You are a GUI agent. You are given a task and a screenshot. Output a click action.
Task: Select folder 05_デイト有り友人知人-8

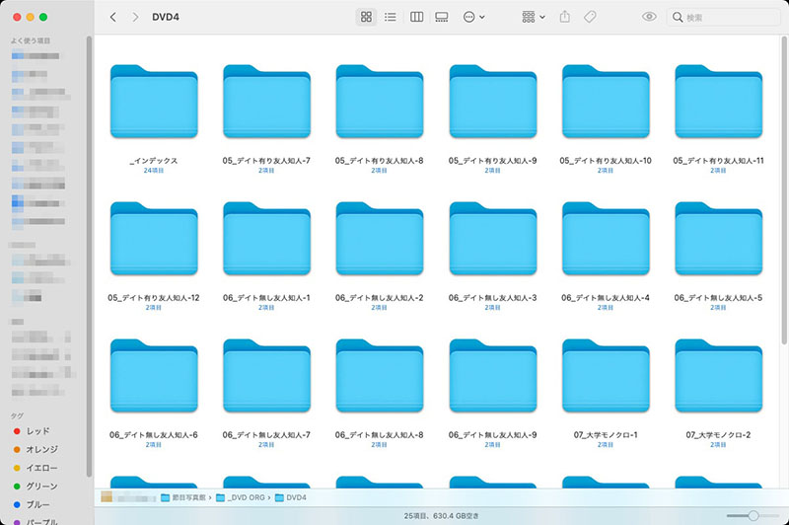(x=380, y=102)
